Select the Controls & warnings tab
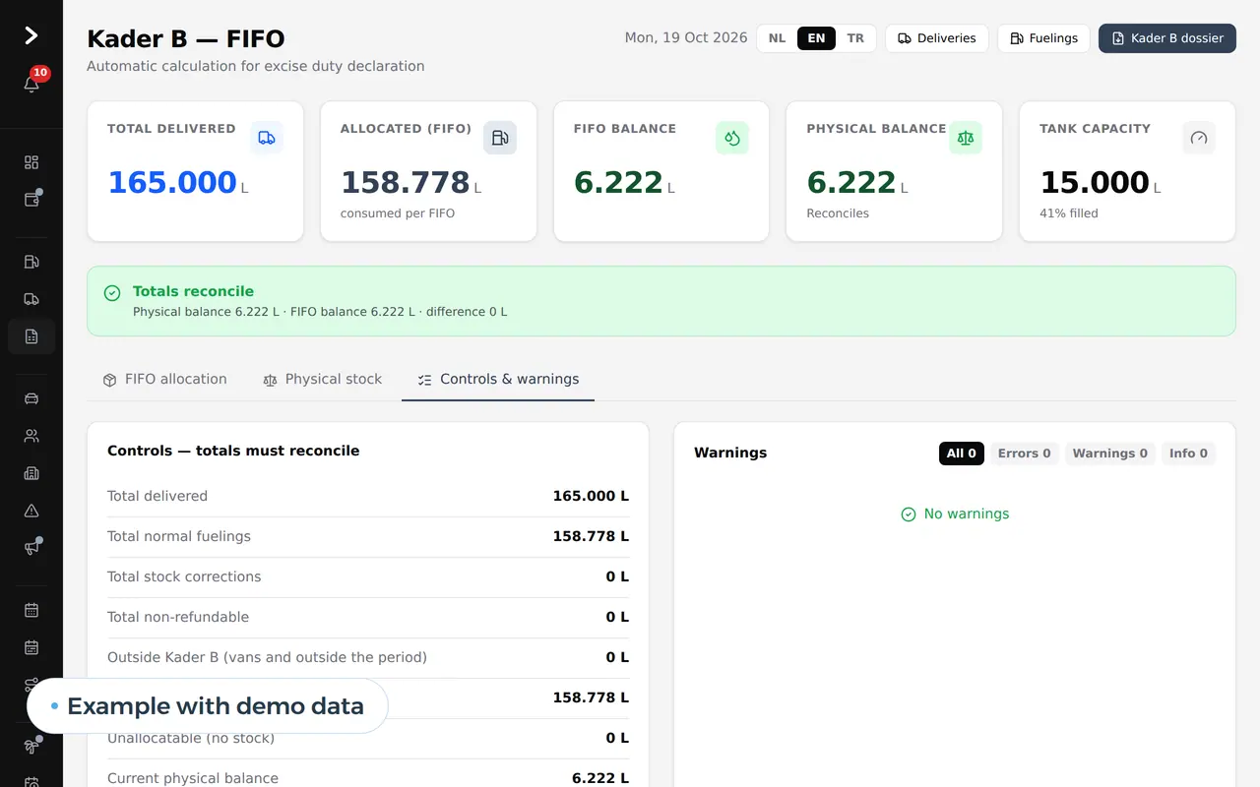The width and height of the screenshot is (1260, 787). (x=498, y=380)
